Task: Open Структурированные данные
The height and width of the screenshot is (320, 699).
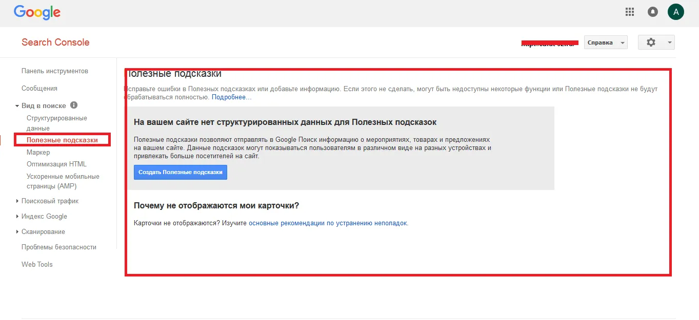Action: pos(57,123)
